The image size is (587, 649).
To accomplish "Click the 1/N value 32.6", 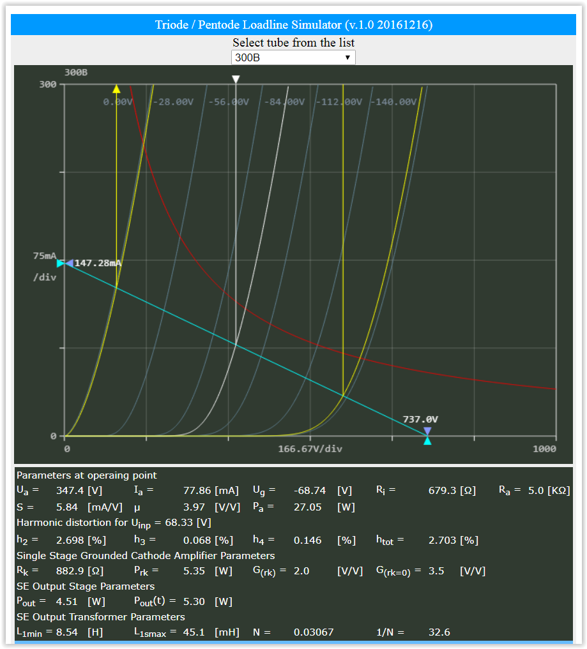I will [439, 632].
